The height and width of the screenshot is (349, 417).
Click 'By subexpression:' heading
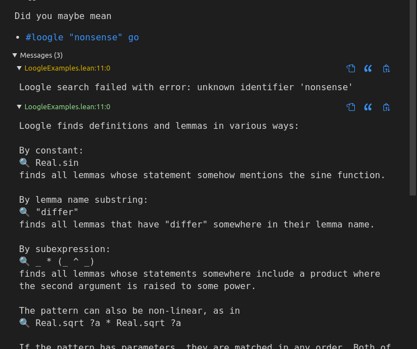click(x=64, y=249)
